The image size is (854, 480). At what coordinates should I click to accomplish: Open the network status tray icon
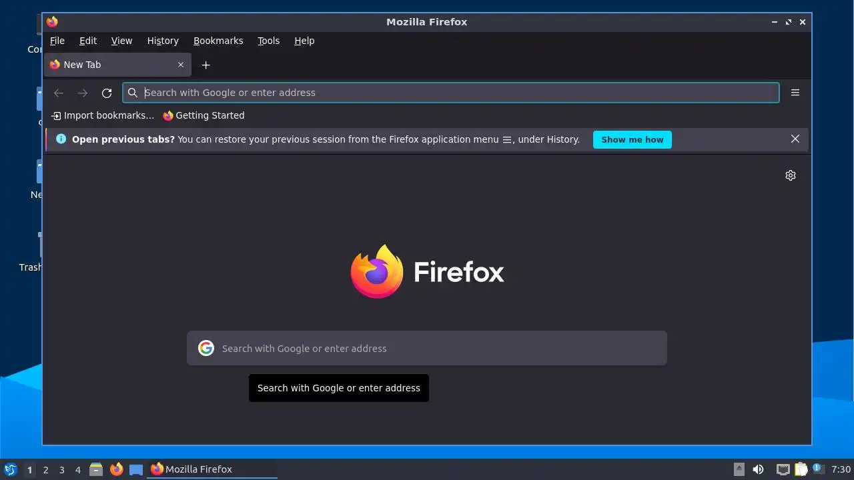[x=783, y=469]
